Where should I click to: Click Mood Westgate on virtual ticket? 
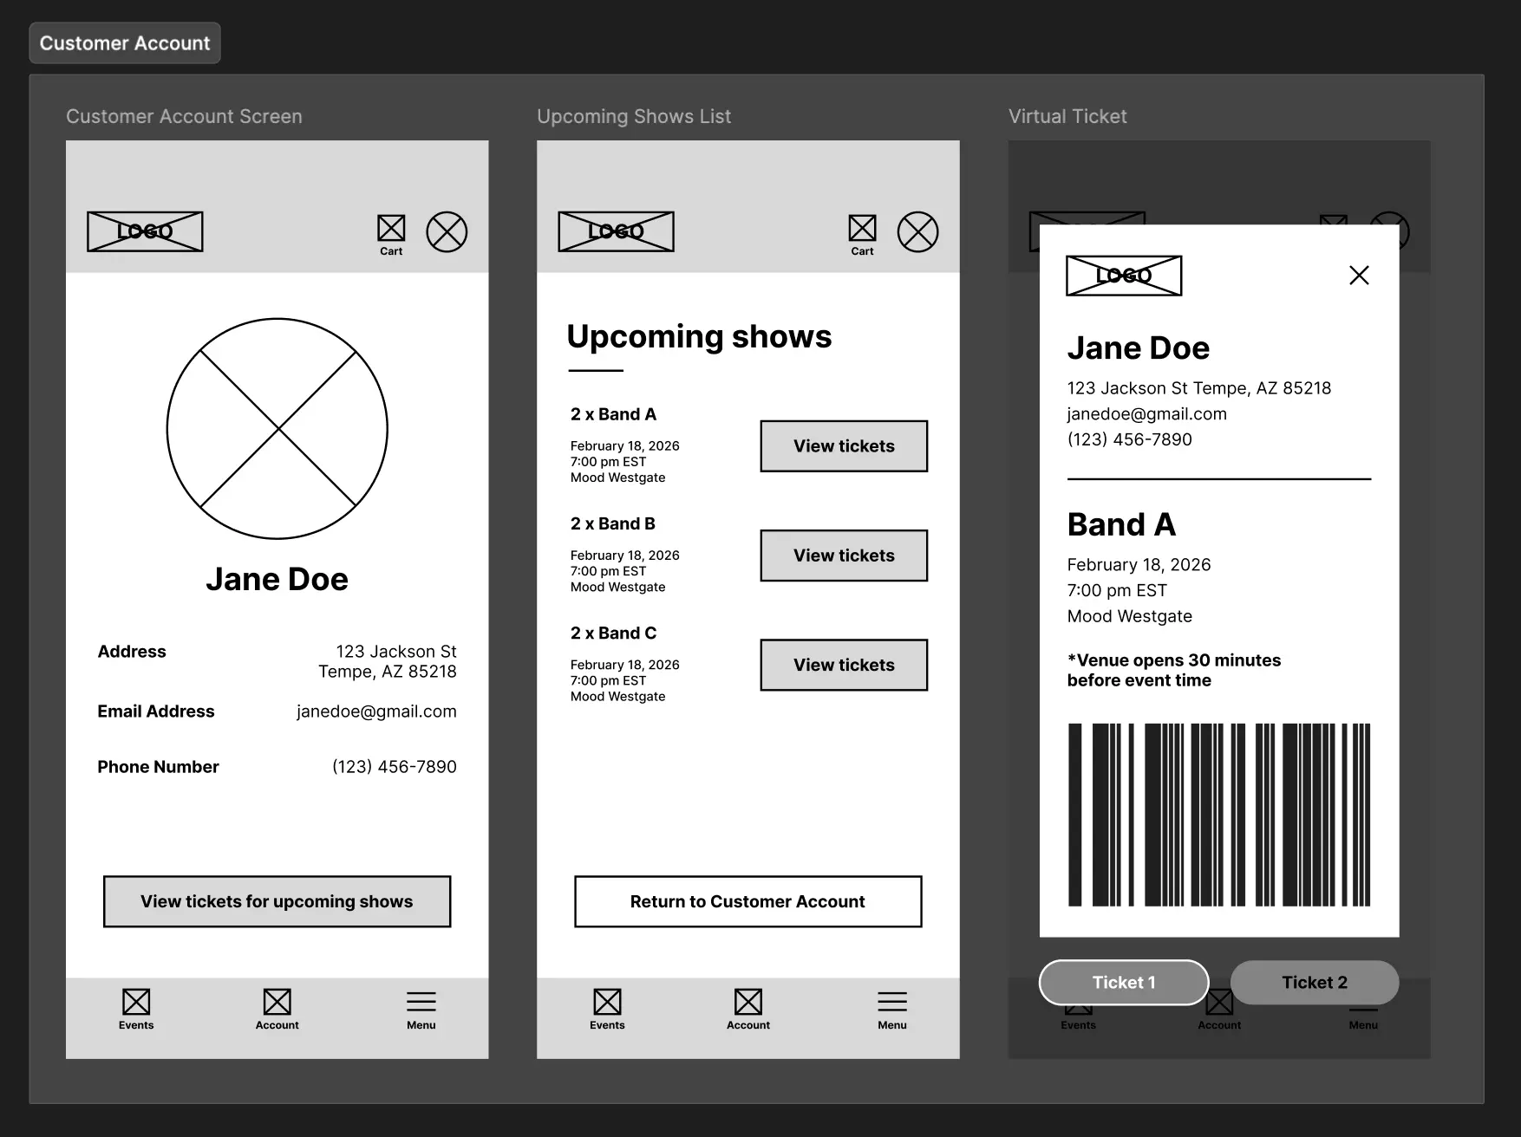(1130, 616)
